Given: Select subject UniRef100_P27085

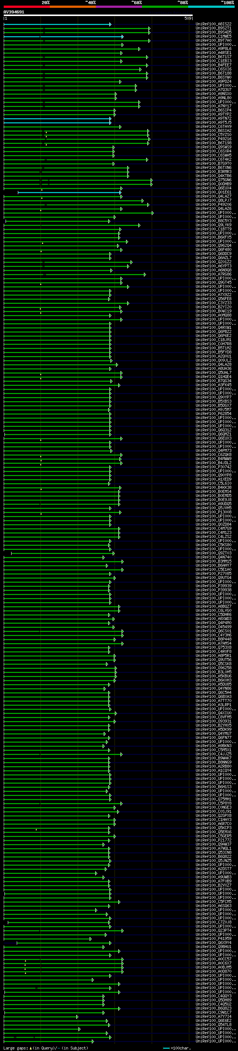Looking at the screenshot, I should (x=213, y=573).
